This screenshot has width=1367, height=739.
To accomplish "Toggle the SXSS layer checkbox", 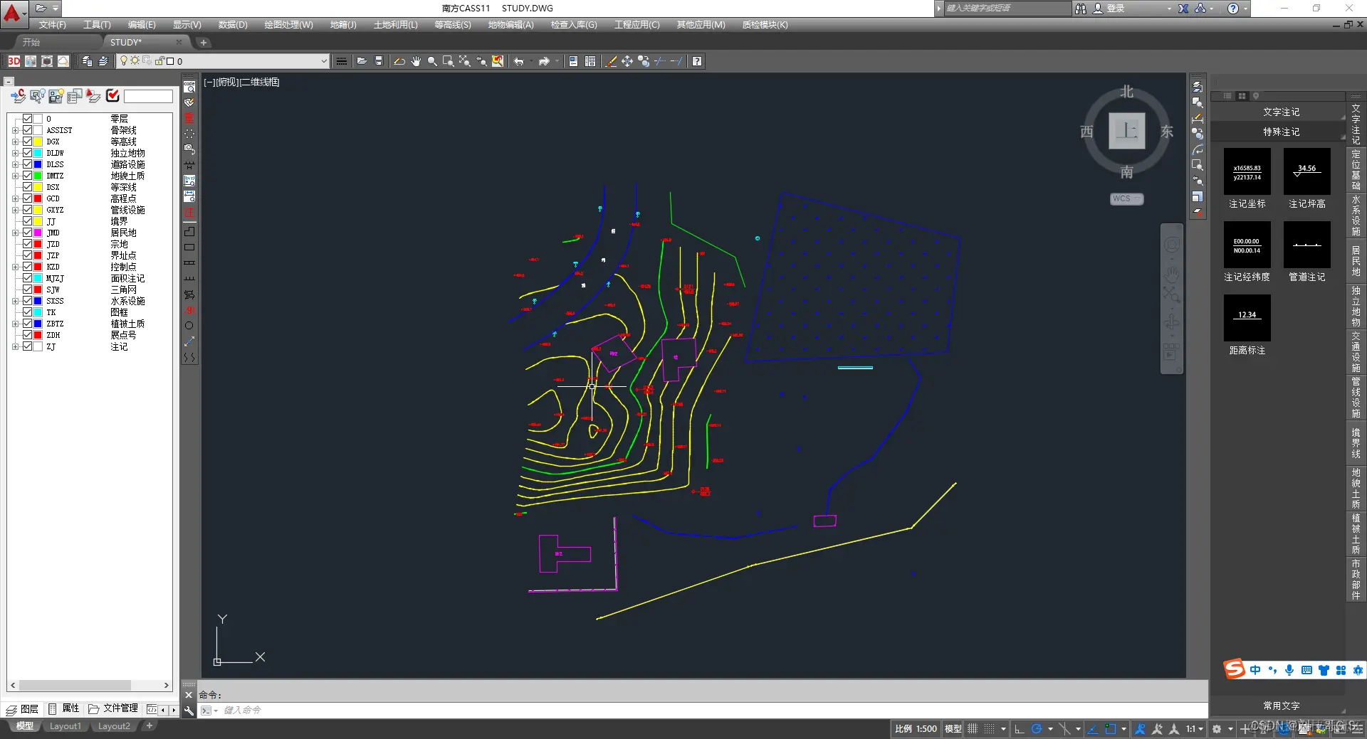I will pyautogui.click(x=27, y=301).
